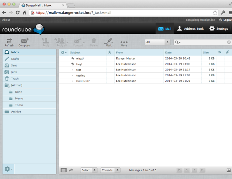
Task: Click the Refresh mail icon
Action: point(9,42)
